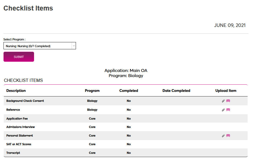Image resolution: width=253 pixels, height=163 pixels.
Task: Click the Checklist Items page heading
Action: point(28,8)
